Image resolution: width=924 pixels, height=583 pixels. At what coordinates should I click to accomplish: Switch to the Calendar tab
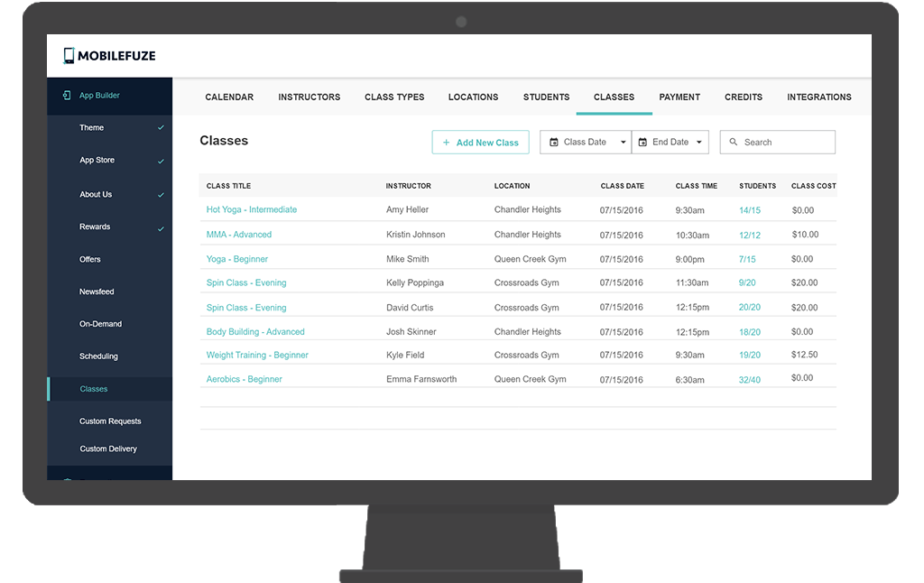click(229, 97)
